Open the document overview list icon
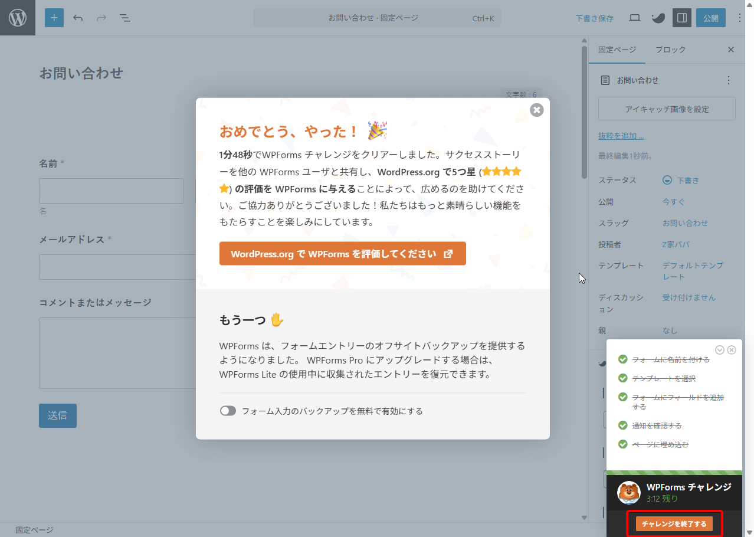The image size is (754, 537). (125, 18)
